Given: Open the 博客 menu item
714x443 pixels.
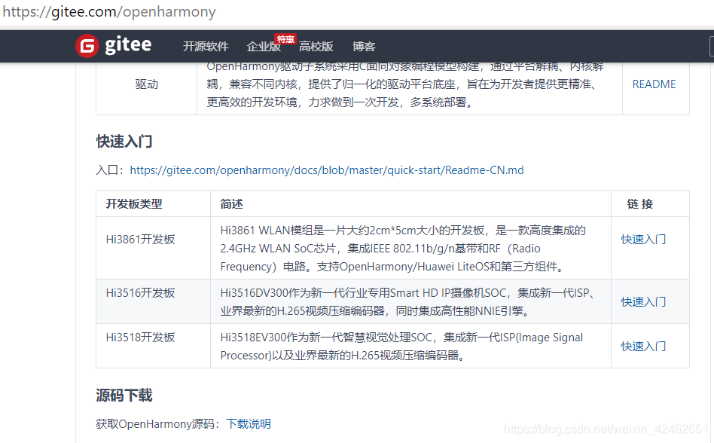Looking at the screenshot, I should click(x=363, y=46).
